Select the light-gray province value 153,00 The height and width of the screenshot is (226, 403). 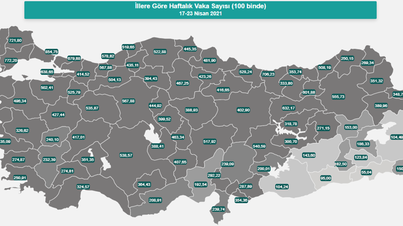[x=351, y=128]
